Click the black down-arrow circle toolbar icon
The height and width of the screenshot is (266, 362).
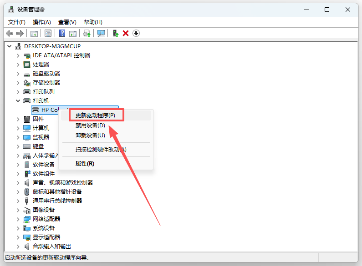pos(136,33)
